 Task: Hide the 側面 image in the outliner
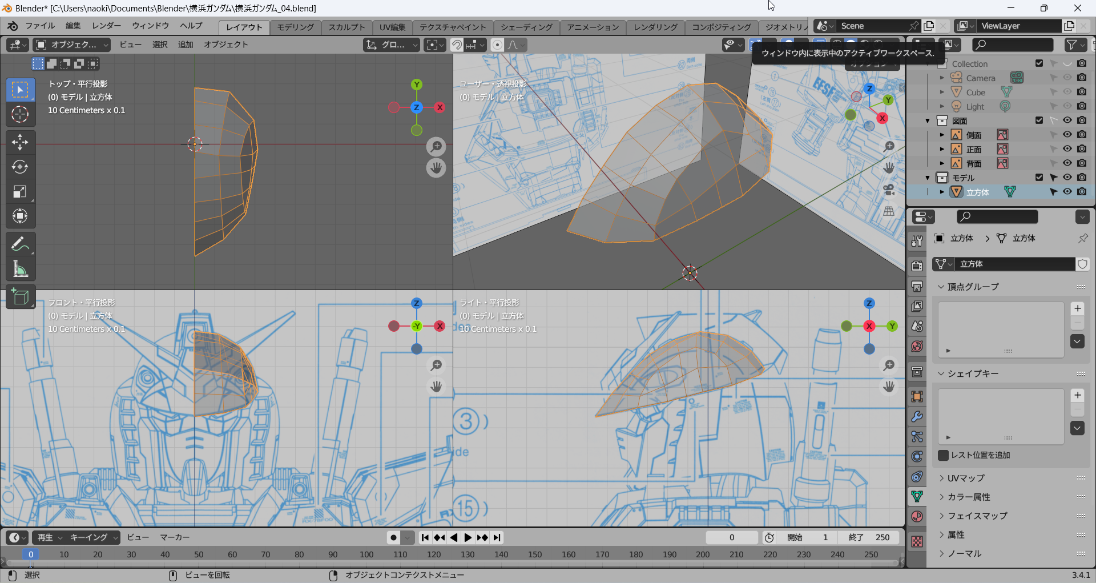(x=1067, y=135)
